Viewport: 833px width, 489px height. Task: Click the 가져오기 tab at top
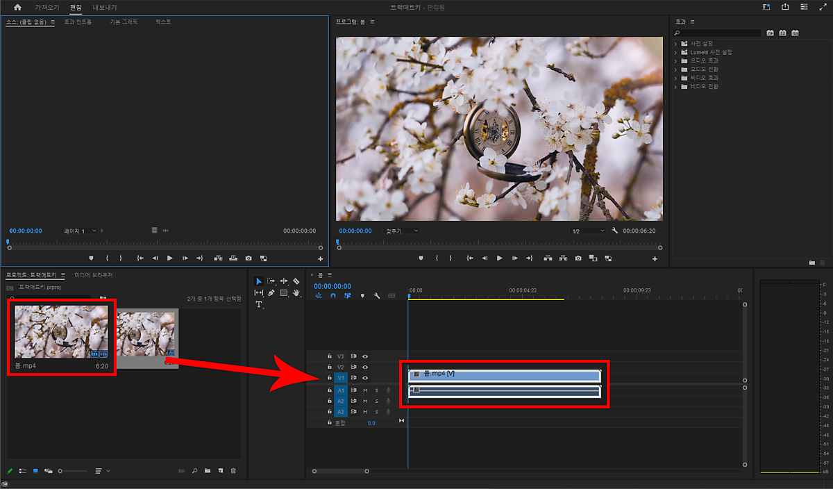(47, 7)
